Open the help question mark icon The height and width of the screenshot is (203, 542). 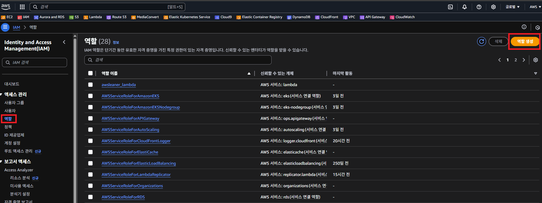[479, 7]
